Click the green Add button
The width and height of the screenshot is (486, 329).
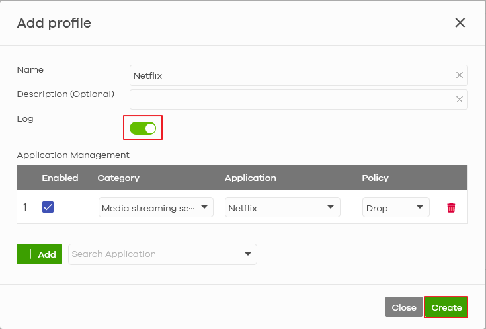pos(39,254)
